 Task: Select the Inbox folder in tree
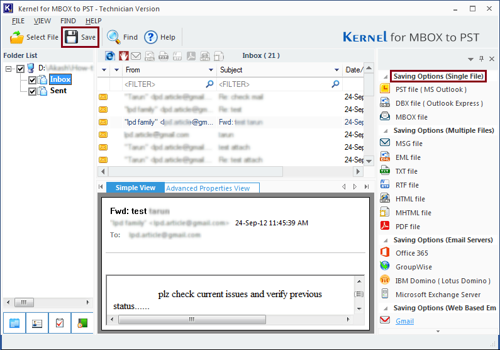[60, 79]
